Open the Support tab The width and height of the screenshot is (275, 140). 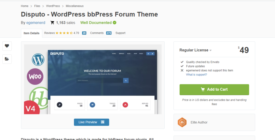click(120, 33)
